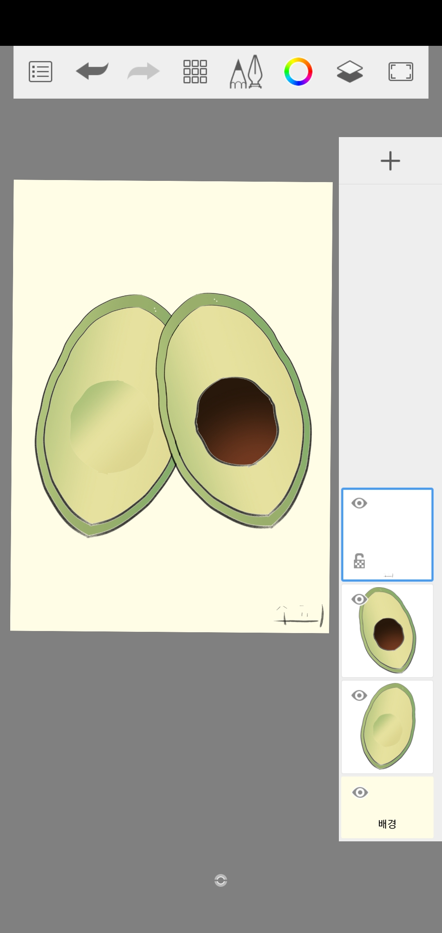The image size is (442, 933).
Task: Undo the last stroke
Action: (92, 71)
